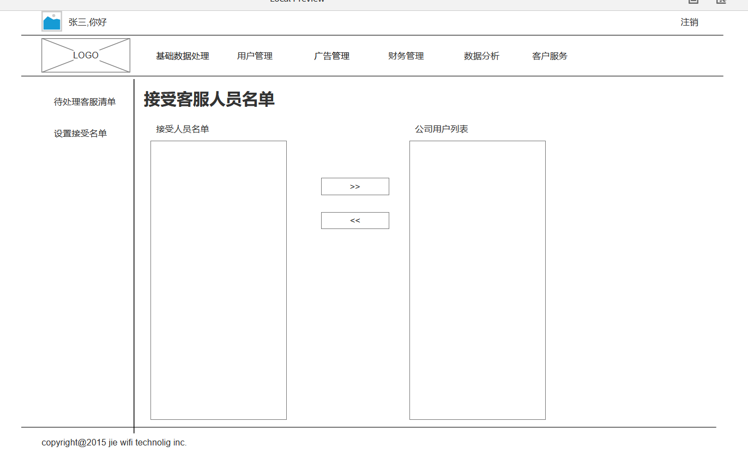Click inside the 公司用户列表 list box

478,280
